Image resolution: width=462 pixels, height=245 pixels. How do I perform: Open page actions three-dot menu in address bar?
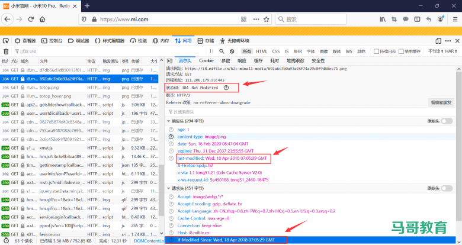pos(256,20)
